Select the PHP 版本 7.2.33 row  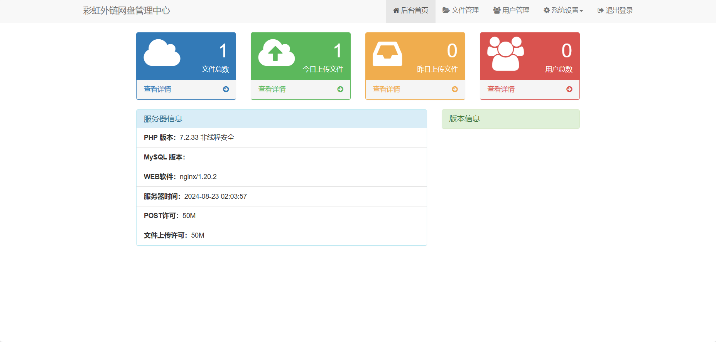pyautogui.click(x=282, y=138)
